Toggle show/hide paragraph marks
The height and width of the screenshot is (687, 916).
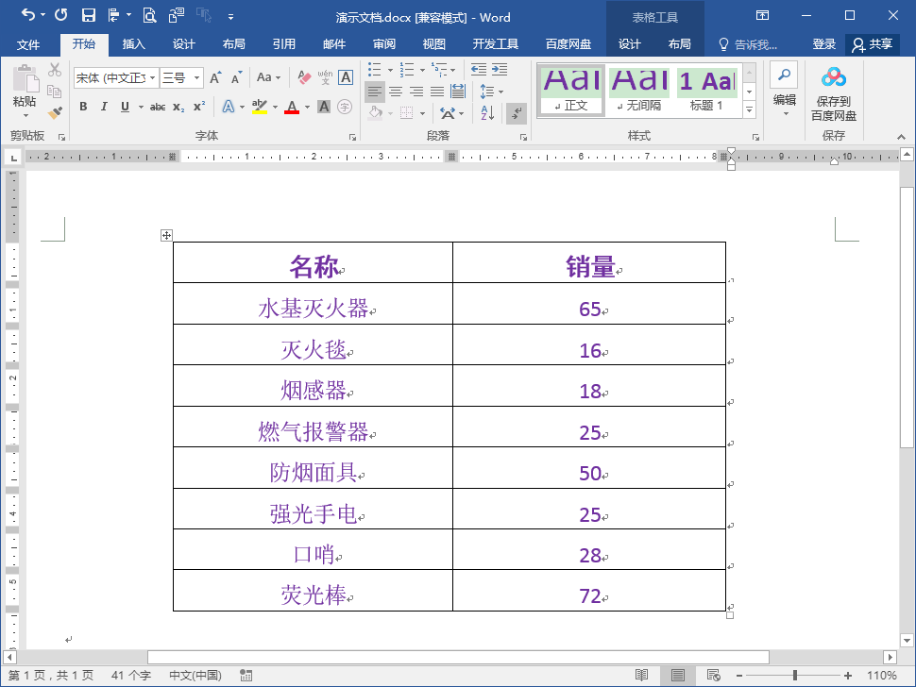point(517,112)
